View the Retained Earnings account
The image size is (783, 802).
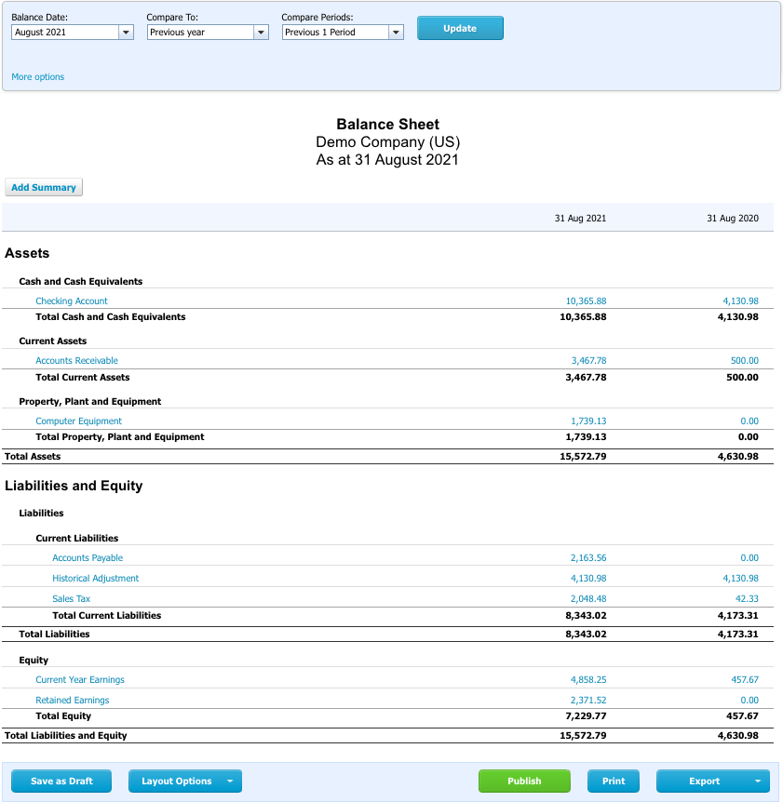tap(74, 700)
